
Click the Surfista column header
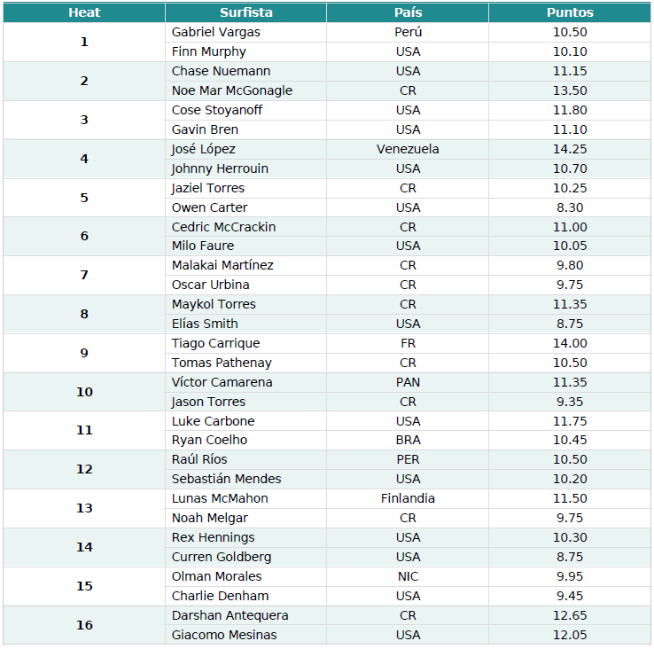pyautogui.click(x=246, y=12)
